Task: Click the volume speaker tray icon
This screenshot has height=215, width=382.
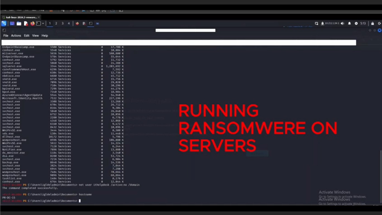Action: tap(343, 24)
